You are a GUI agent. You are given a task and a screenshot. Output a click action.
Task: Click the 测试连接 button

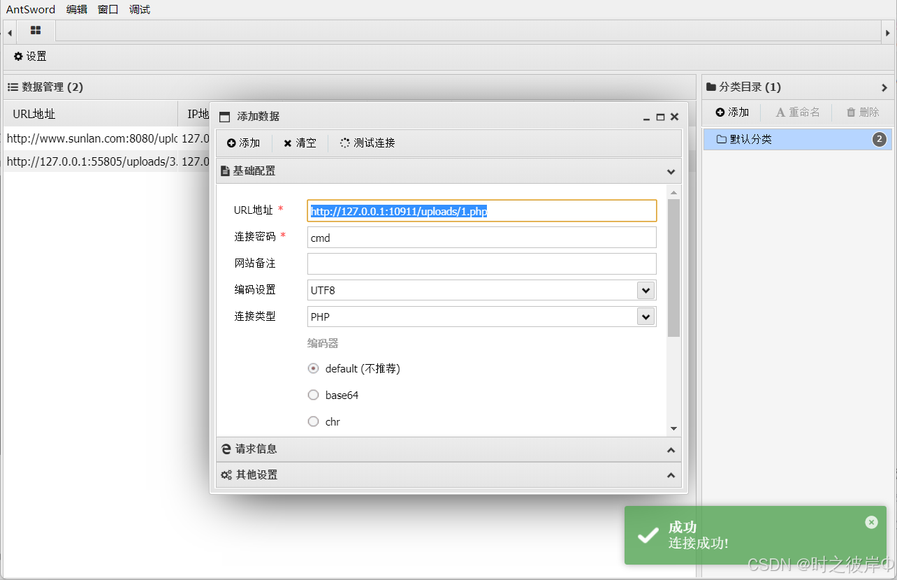[367, 143]
